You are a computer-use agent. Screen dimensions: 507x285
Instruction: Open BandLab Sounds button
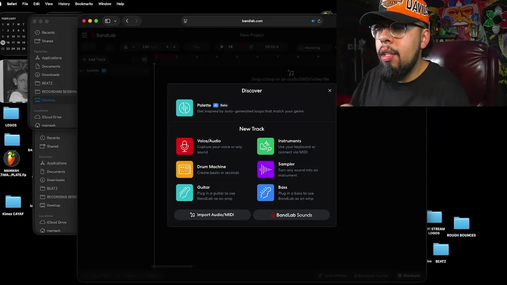[291, 215]
